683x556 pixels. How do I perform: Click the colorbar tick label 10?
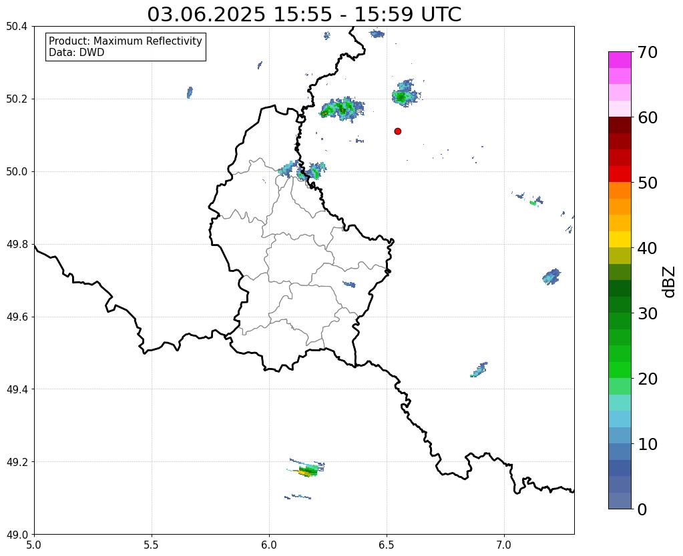(x=648, y=444)
